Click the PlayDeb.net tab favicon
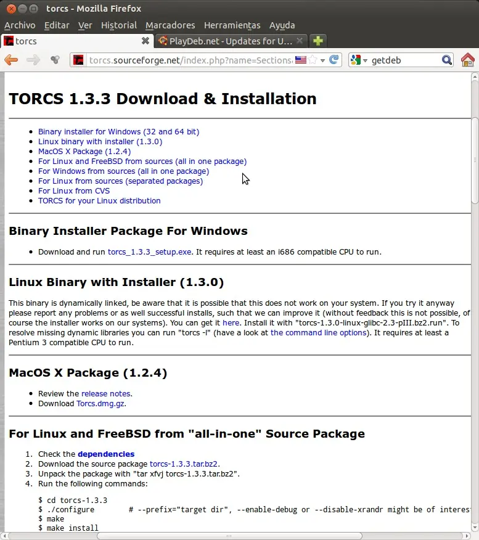479x540 pixels. pyautogui.click(x=163, y=41)
